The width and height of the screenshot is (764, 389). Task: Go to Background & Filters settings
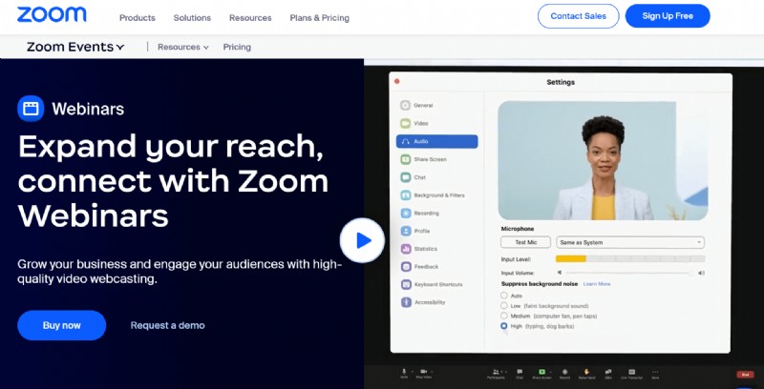pos(438,194)
